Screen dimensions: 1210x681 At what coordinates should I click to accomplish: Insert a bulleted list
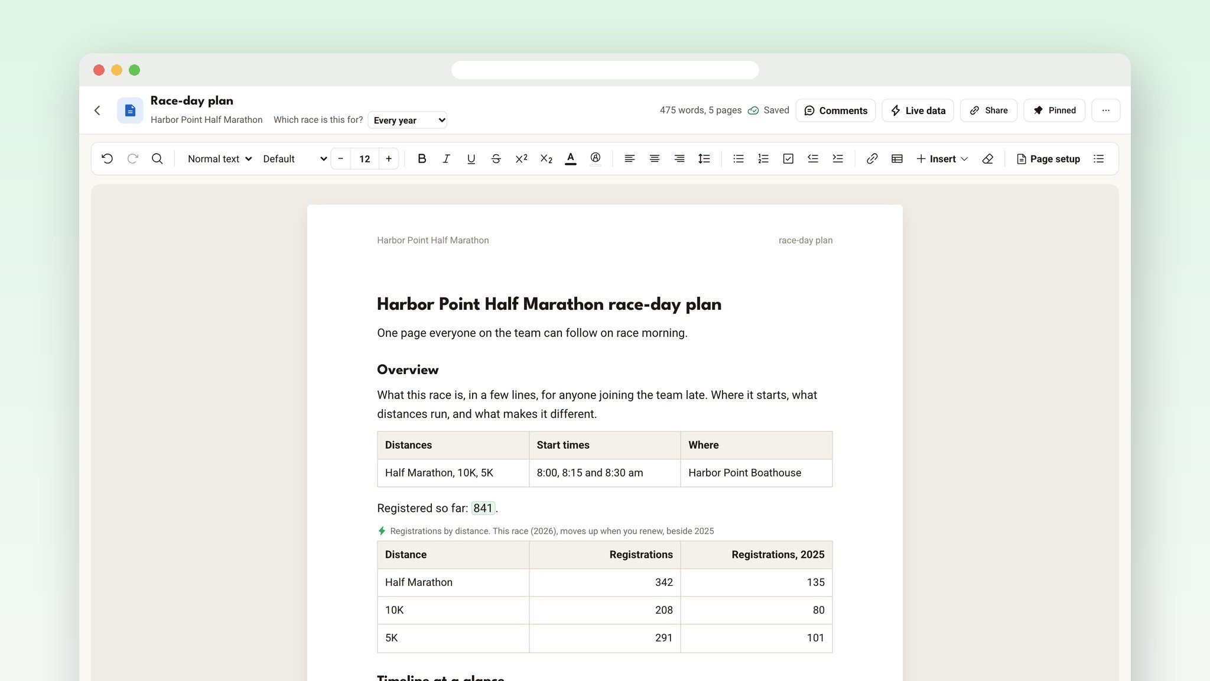tap(739, 158)
